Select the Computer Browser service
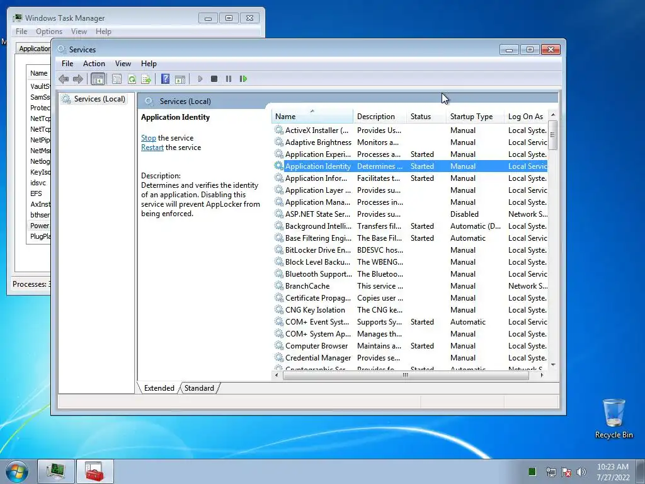645x484 pixels. 410,346
